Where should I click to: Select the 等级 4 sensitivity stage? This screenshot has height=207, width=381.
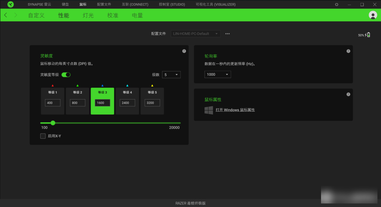(127, 101)
